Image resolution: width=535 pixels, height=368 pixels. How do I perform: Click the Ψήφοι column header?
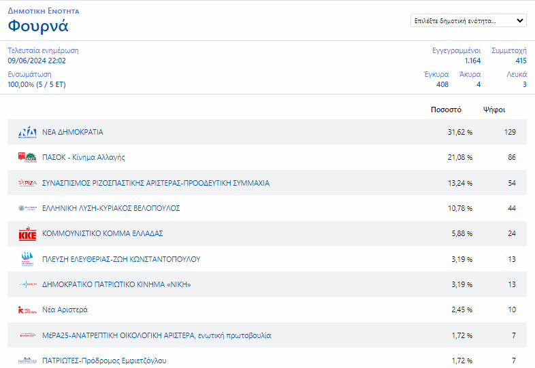(x=494, y=110)
